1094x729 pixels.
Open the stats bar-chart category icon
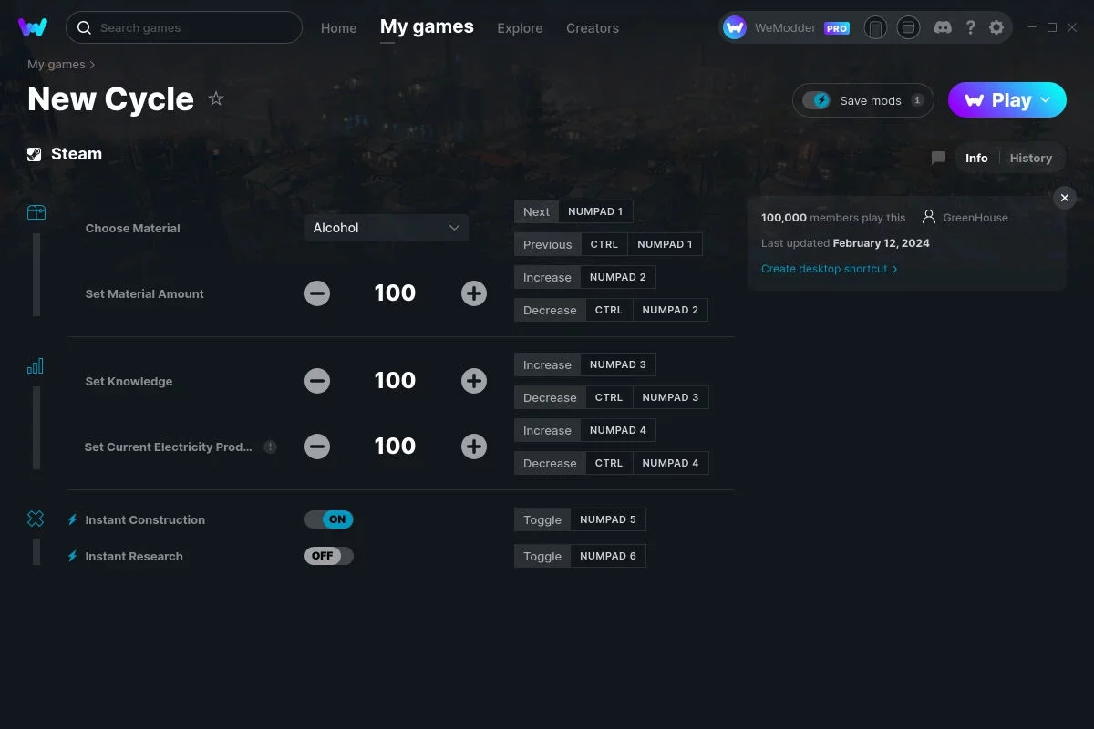(x=36, y=366)
